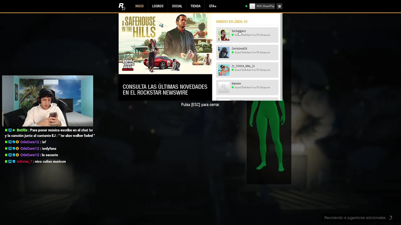The height and width of the screenshot is (225, 401).
Task: Click the AMIGOS EN LÍNEA: 43 heading
Action: pos(232,22)
